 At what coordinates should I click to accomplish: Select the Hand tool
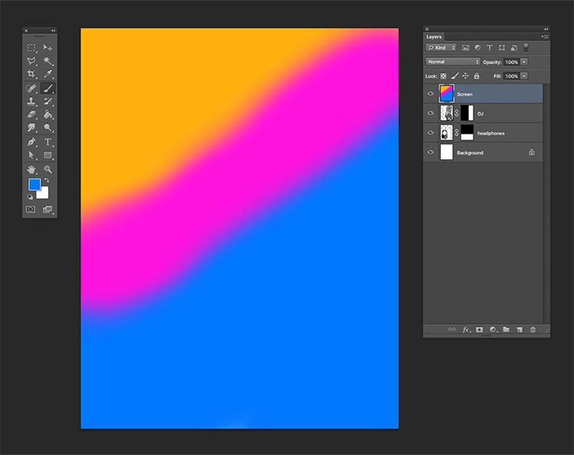pos(31,169)
